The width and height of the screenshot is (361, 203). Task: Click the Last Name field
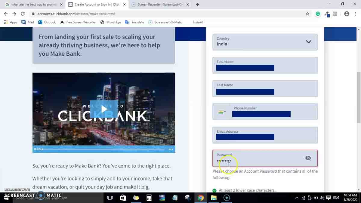(265, 88)
